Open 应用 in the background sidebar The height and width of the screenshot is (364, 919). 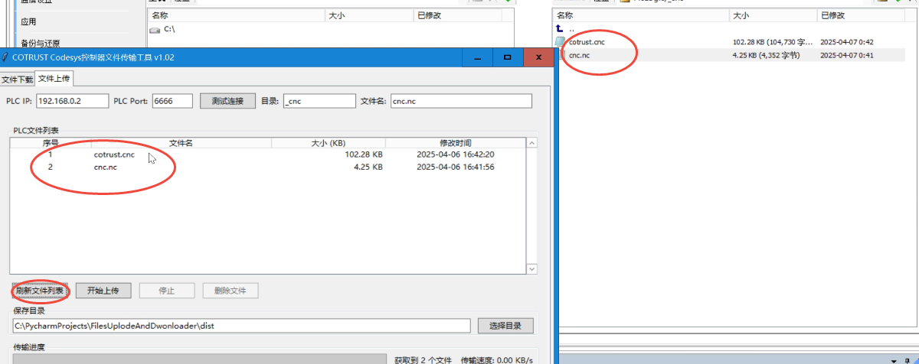(28, 22)
